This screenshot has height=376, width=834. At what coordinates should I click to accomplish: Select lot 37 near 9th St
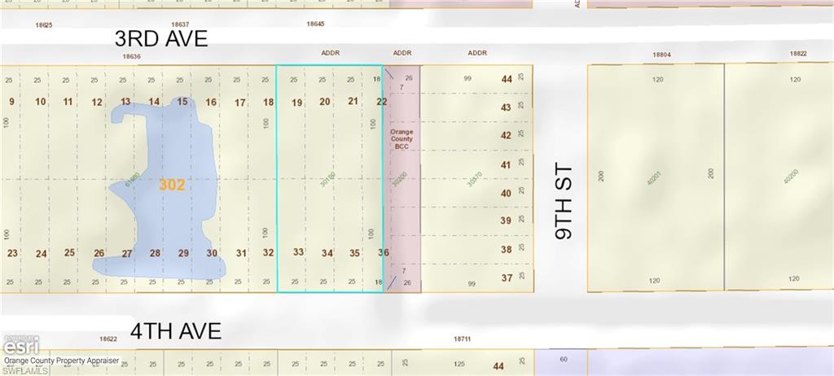click(506, 278)
